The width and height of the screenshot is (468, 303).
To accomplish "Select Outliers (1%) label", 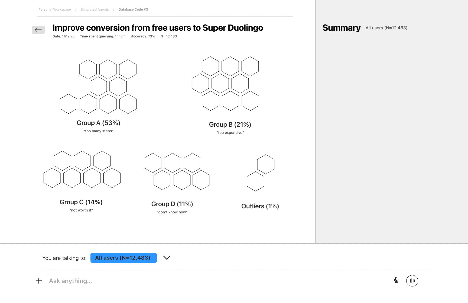I will click(260, 206).
